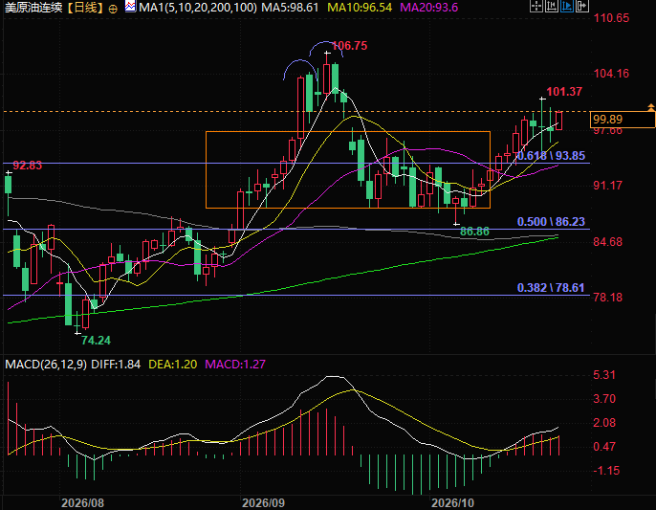Image resolution: width=656 pixels, height=510 pixels.
Task: Click the orange circled-plus icon beside 日线
Action: pos(113,9)
